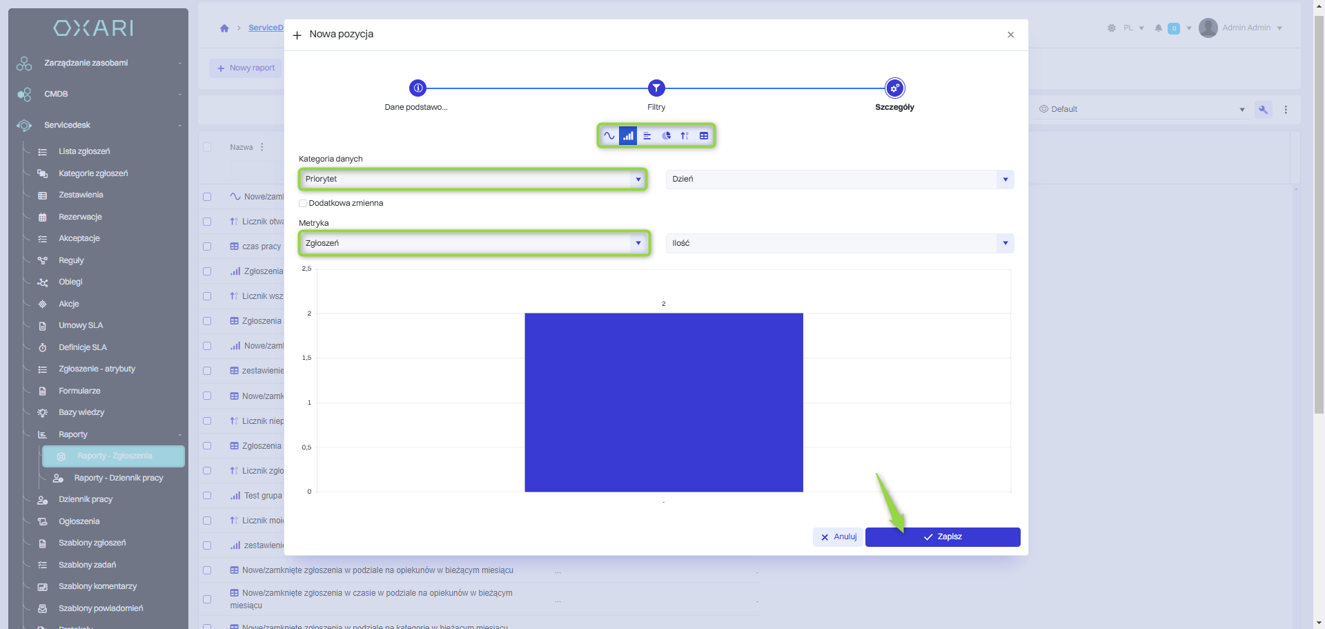
Task: Click the OXARI logo
Action: point(93,28)
